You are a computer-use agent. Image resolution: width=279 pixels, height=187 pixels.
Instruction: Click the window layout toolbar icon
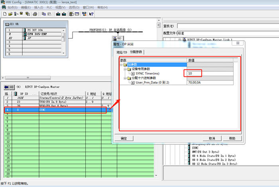click(77, 14)
